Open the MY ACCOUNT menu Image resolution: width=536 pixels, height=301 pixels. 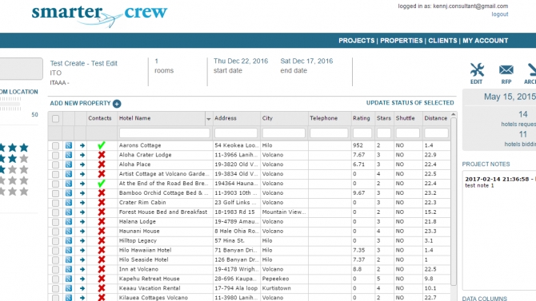[x=485, y=41]
